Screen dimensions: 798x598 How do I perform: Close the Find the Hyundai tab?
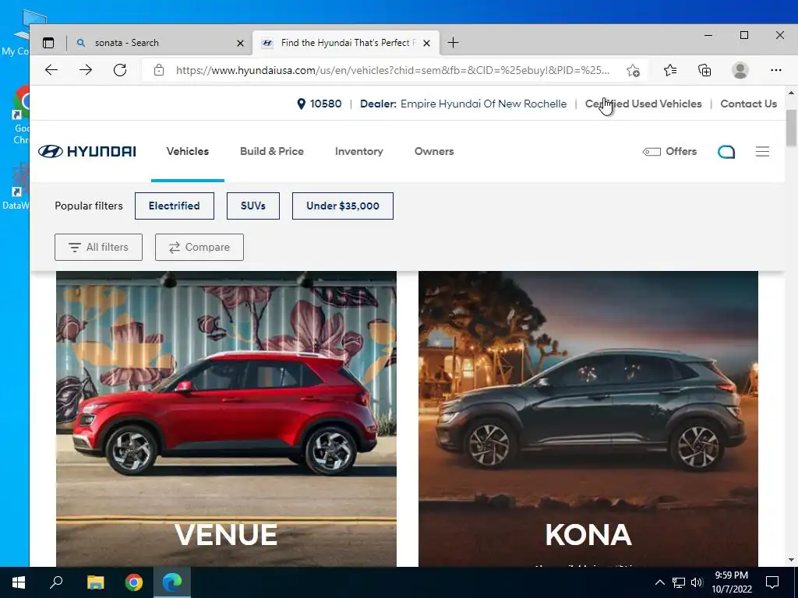click(426, 44)
